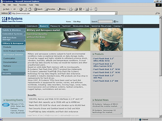
Task: Open the Site Map link
Action: (x=77, y=22)
